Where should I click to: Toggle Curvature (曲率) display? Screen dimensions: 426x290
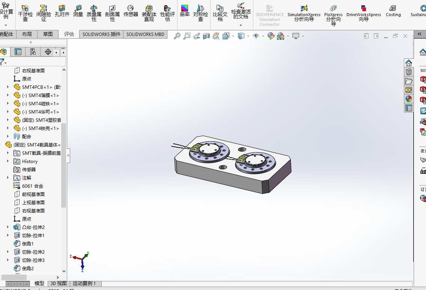tap(184, 11)
